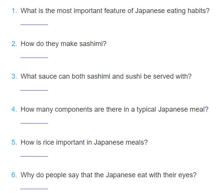
Task: Click the blue number 5 marker
Action: 14,142
